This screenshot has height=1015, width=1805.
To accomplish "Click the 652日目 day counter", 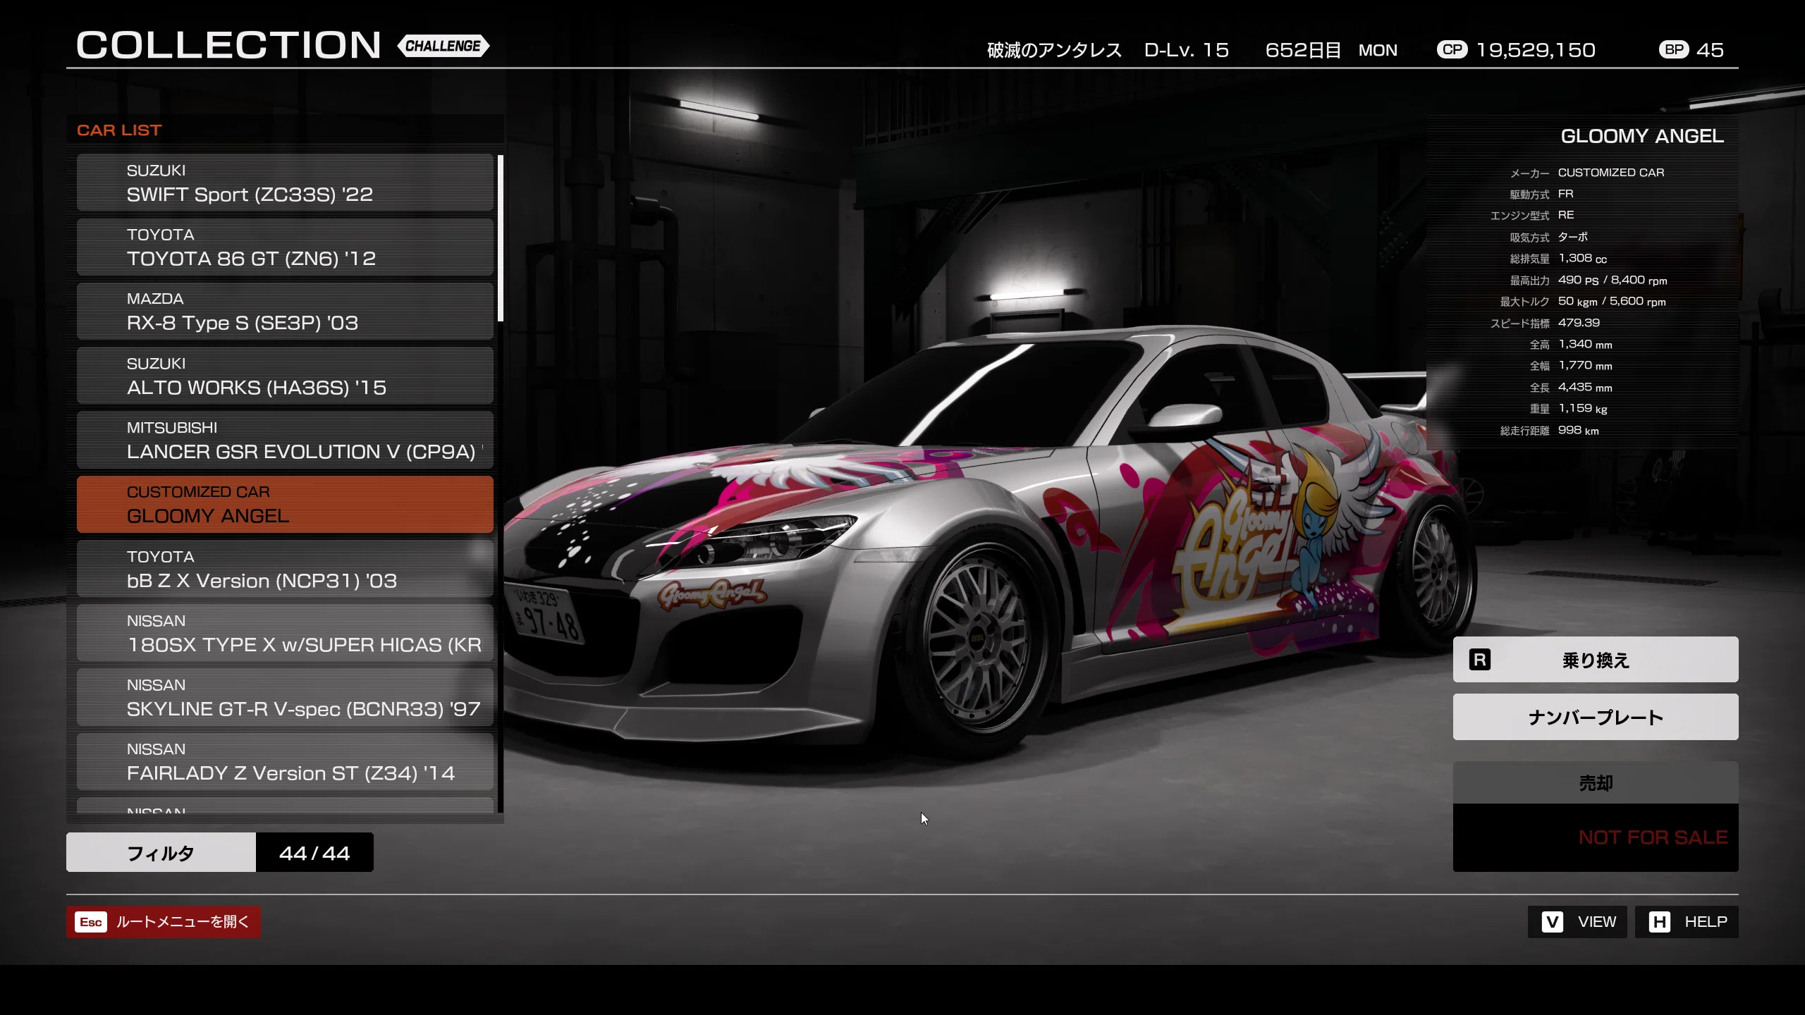I will coord(1303,50).
